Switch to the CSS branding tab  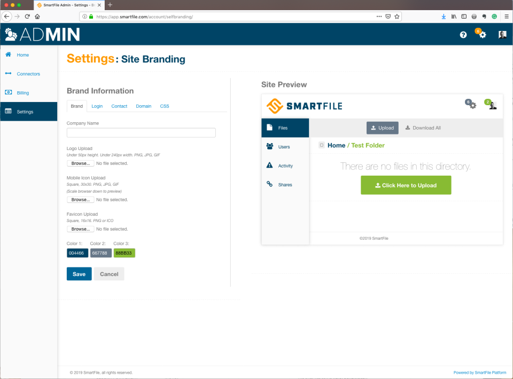[164, 106]
